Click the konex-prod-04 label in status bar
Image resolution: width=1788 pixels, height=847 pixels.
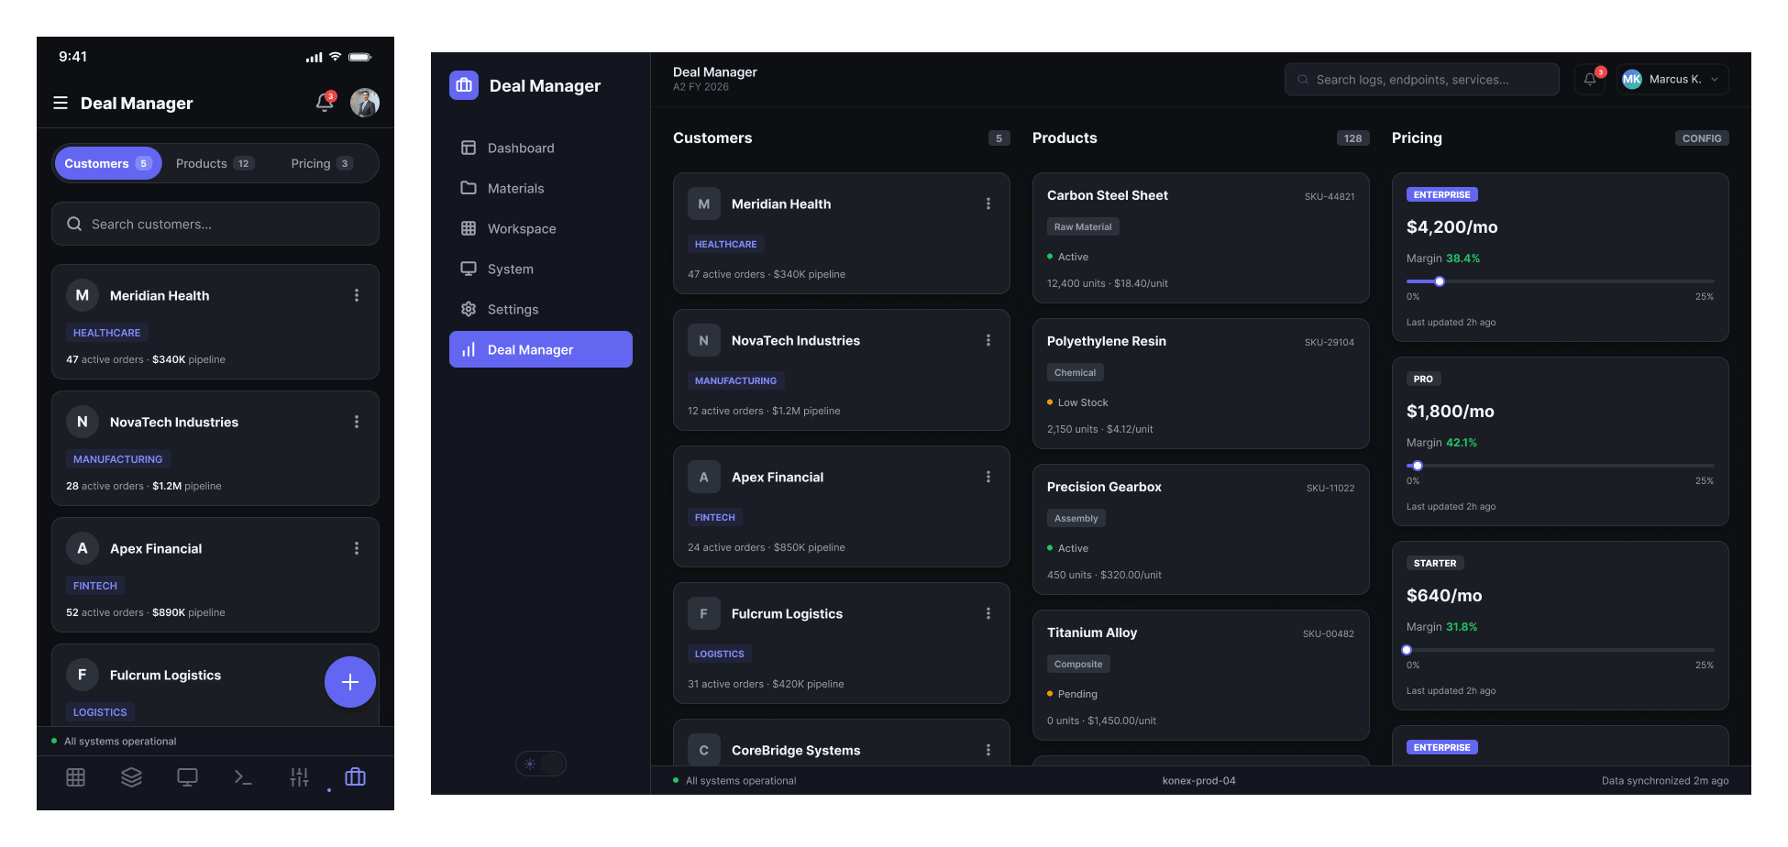click(x=1199, y=781)
